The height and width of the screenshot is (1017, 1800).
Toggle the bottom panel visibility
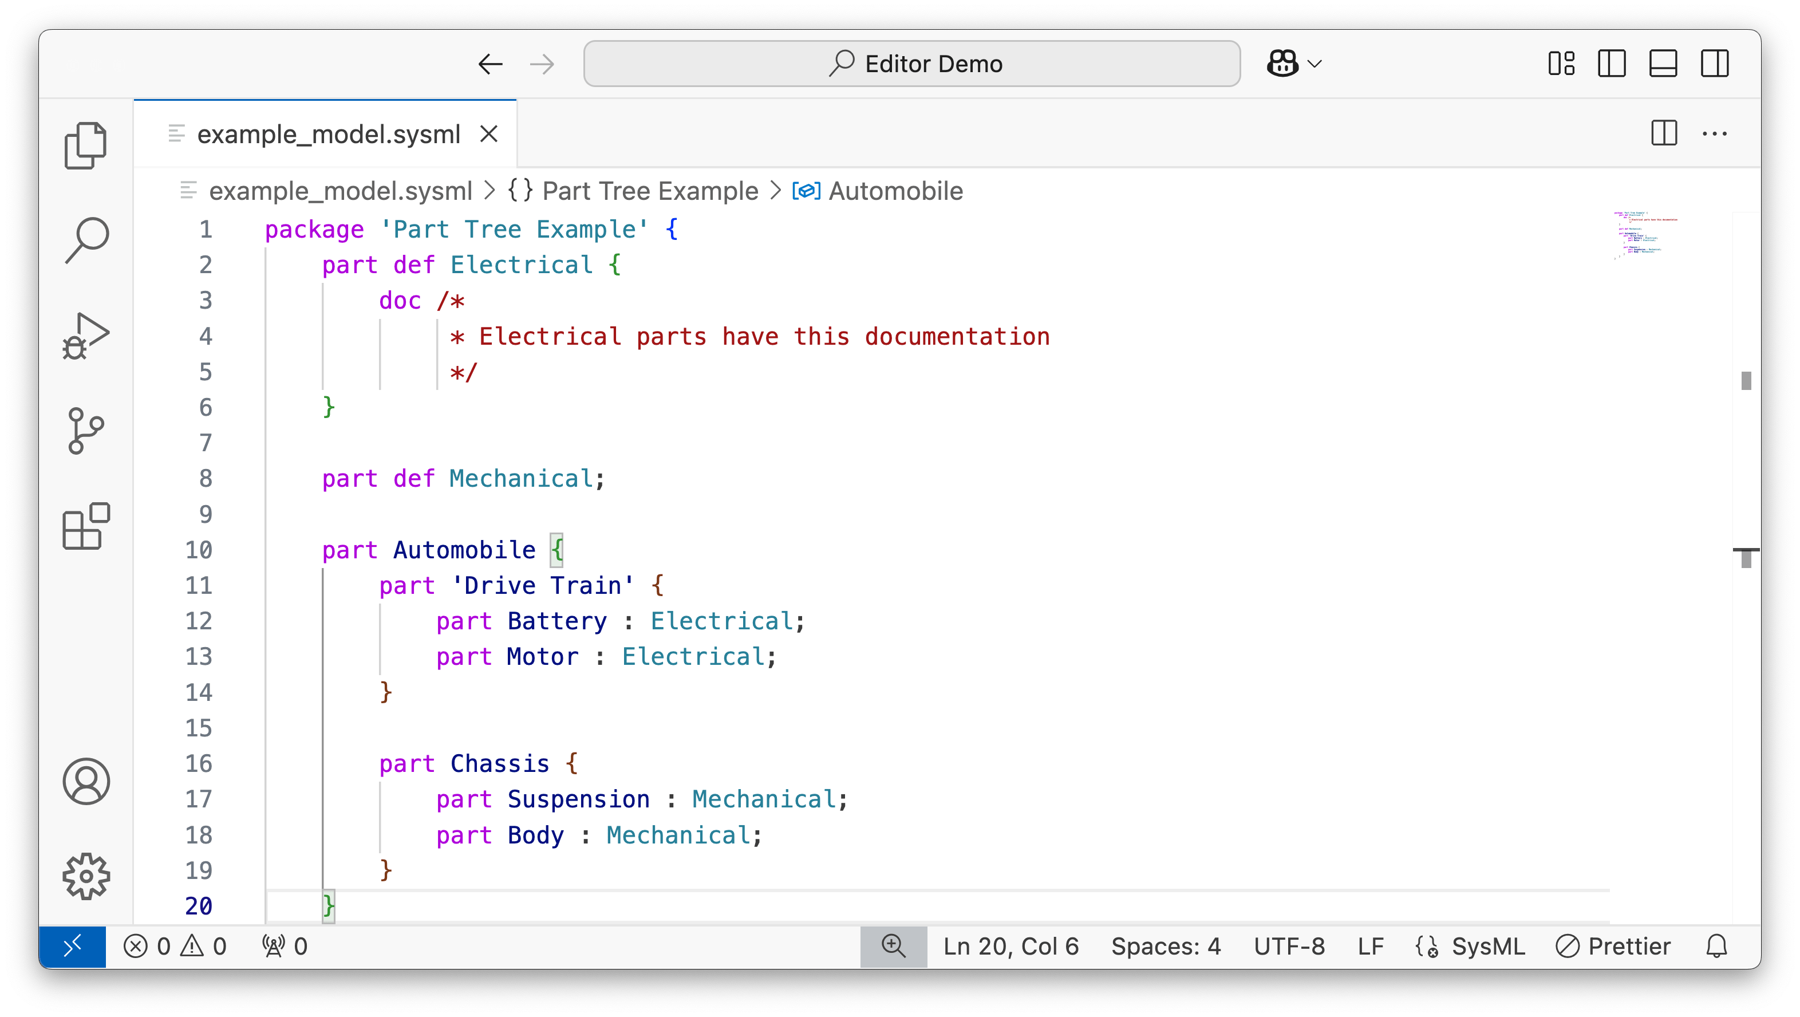1663,64
